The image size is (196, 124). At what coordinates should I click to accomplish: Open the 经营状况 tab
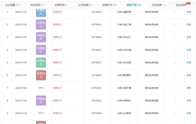(x=110, y=5)
